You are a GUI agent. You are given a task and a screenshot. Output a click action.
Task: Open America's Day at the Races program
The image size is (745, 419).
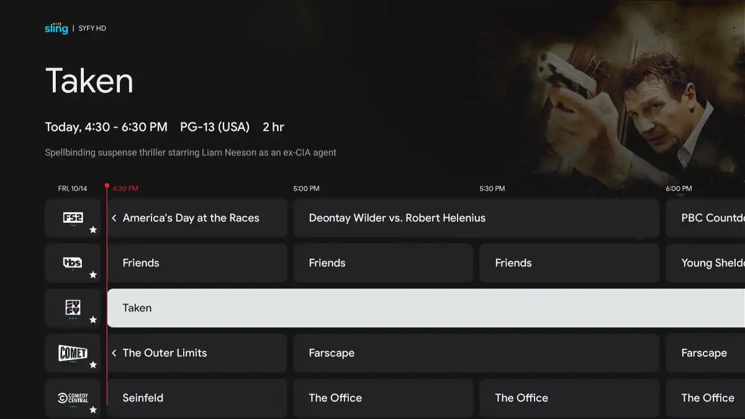click(x=197, y=218)
